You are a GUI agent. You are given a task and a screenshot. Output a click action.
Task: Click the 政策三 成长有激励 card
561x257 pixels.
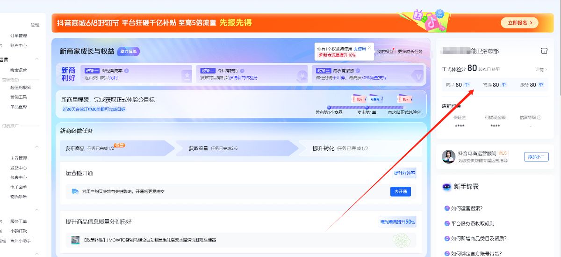(x=368, y=74)
